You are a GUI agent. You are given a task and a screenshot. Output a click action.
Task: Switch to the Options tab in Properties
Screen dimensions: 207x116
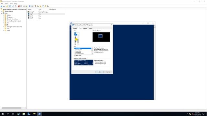75,28
